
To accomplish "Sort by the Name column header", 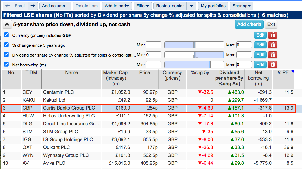I will point(71,79).
